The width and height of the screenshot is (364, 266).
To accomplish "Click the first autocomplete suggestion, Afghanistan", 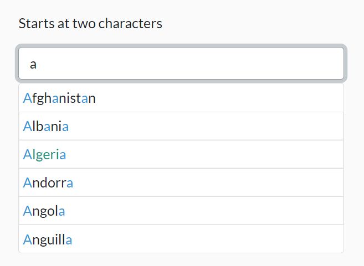I will coord(60,98).
